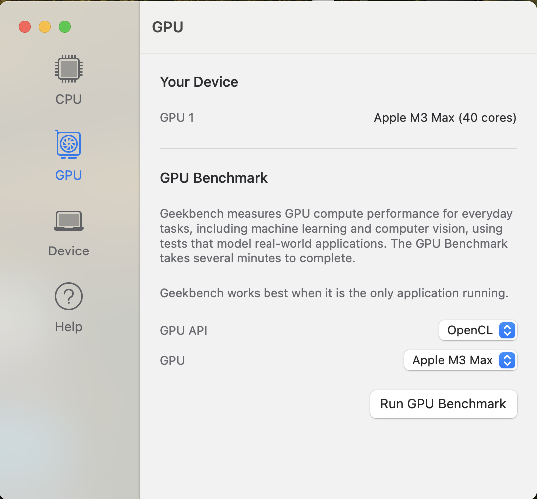The height and width of the screenshot is (499, 537).
Task: Click the 'Apple M3 Max (40 cores)' value
Action: click(445, 118)
